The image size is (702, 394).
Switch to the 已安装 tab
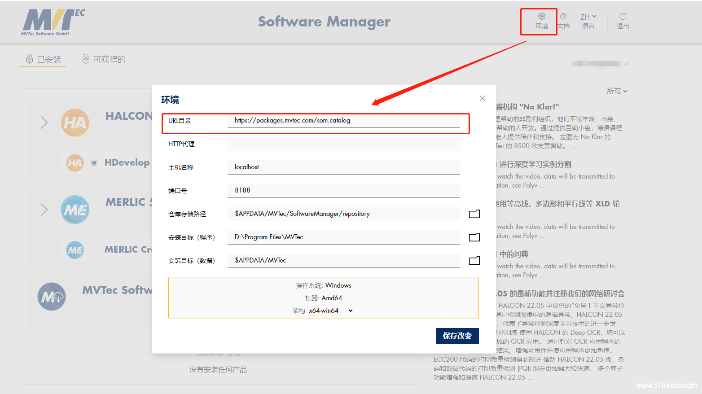(x=43, y=59)
